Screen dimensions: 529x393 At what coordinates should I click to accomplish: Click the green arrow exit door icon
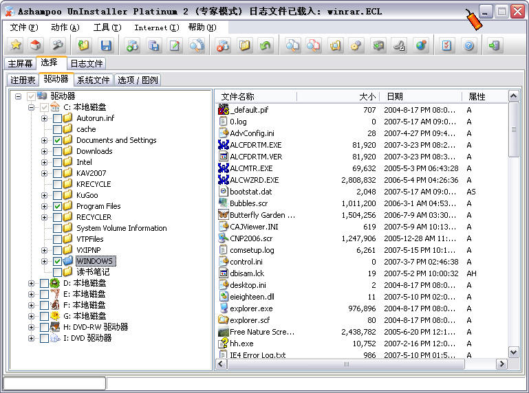494,45
